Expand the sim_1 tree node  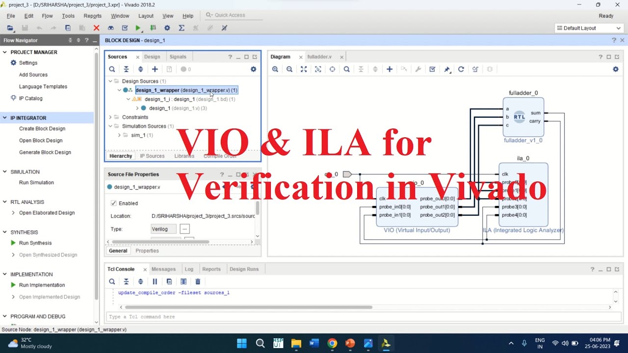point(119,135)
